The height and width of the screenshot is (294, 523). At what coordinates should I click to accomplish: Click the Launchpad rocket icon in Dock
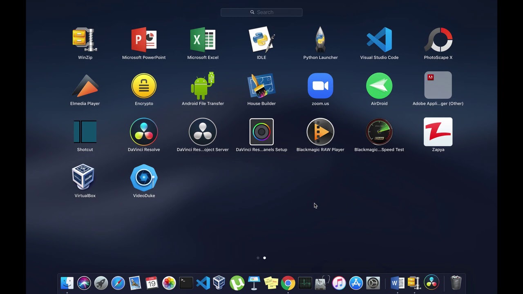click(x=101, y=283)
